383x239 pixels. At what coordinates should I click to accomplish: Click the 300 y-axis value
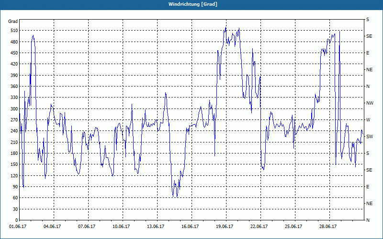click(14, 109)
